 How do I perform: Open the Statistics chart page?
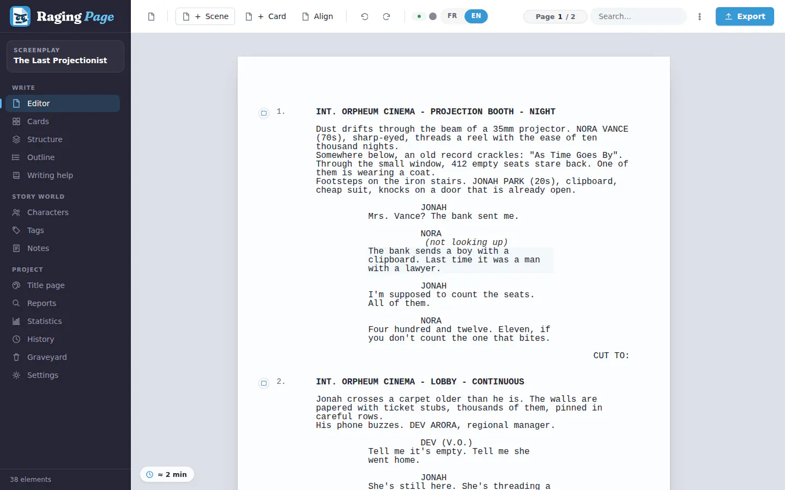(x=63, y=321)
